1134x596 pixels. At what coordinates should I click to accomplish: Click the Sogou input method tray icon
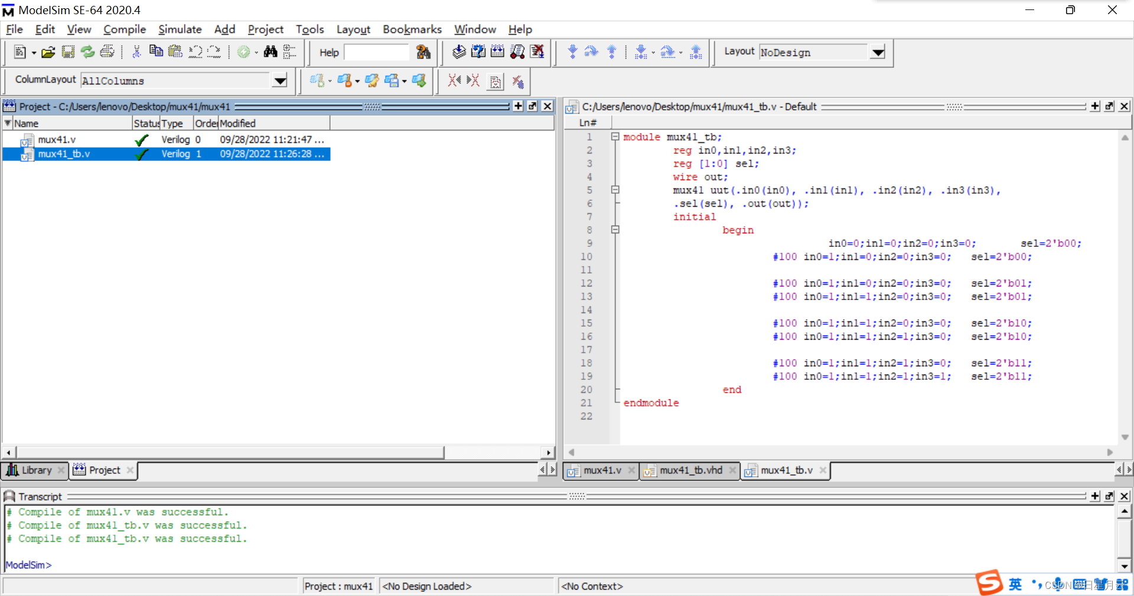tap(989, 582)
